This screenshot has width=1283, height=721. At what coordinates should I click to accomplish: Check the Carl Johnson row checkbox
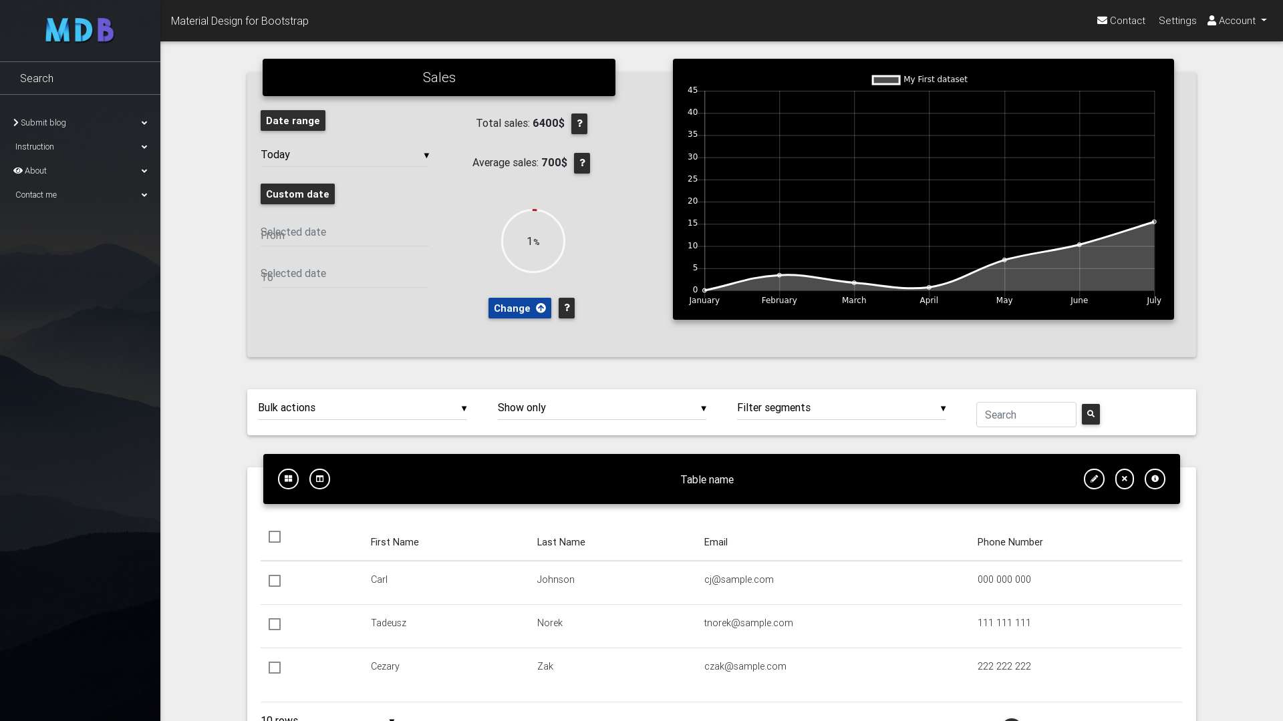pos(275,581)
